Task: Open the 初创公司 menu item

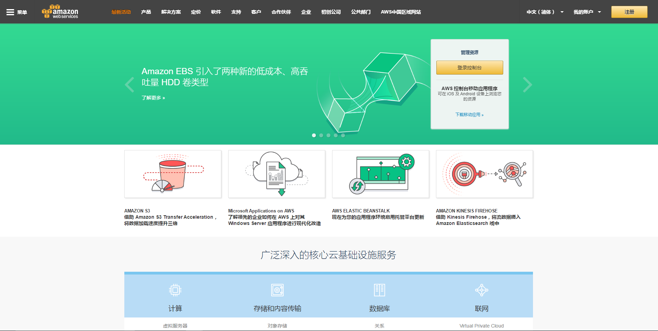Action: (x=331, y=12)
